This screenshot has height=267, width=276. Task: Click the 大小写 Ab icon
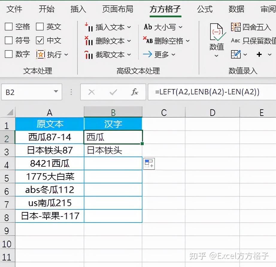[148, 27]
